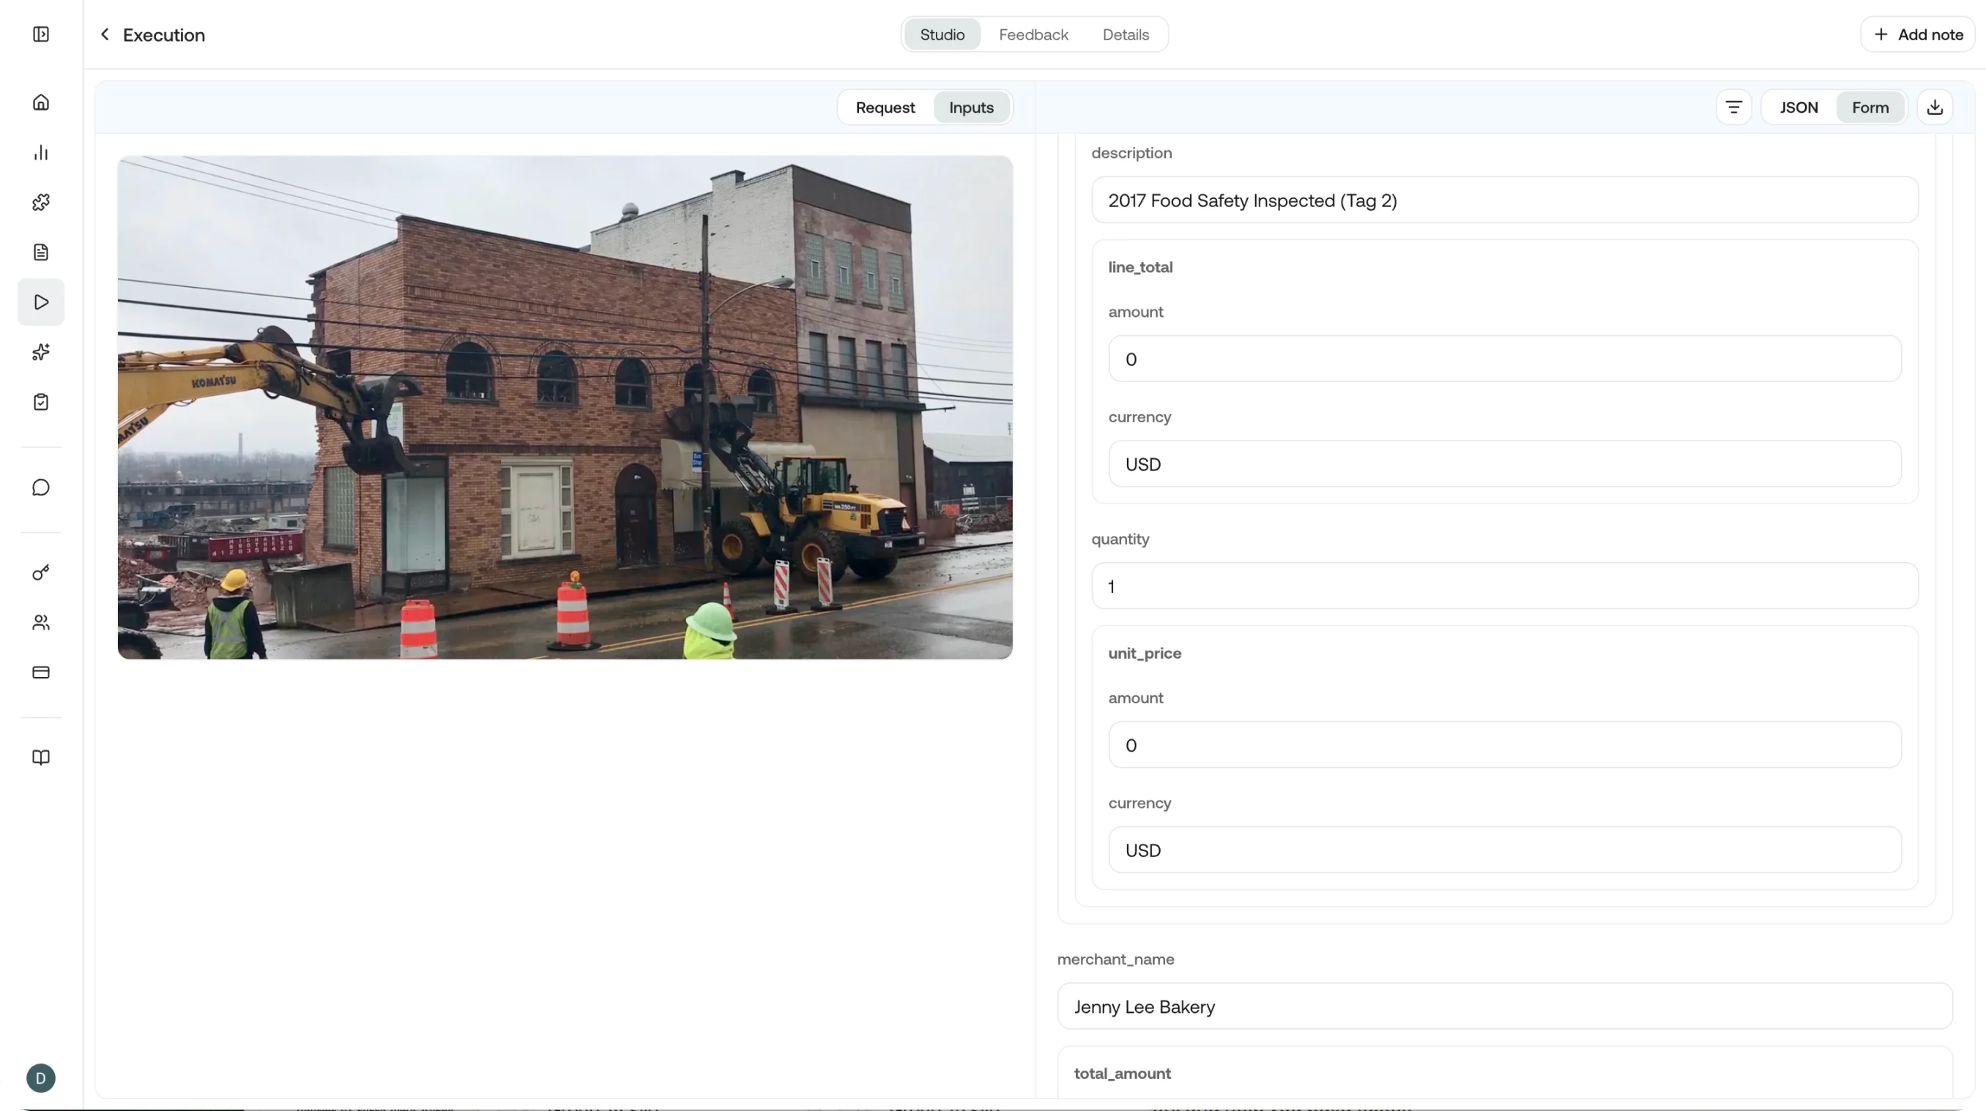Click the unit_price currency USD field
1986x1111 pixels.
pos(1505,850)
